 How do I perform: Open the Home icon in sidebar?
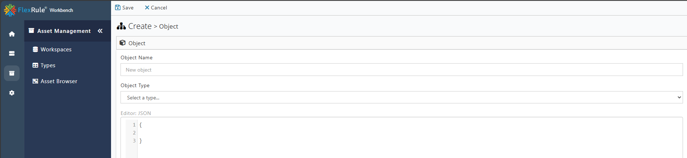pyautogui.click(x=12, y=34)
